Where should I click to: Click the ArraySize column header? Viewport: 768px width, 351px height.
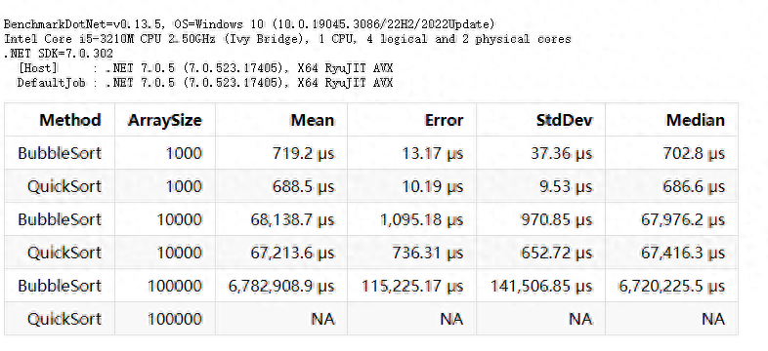[x=164, y=120]
